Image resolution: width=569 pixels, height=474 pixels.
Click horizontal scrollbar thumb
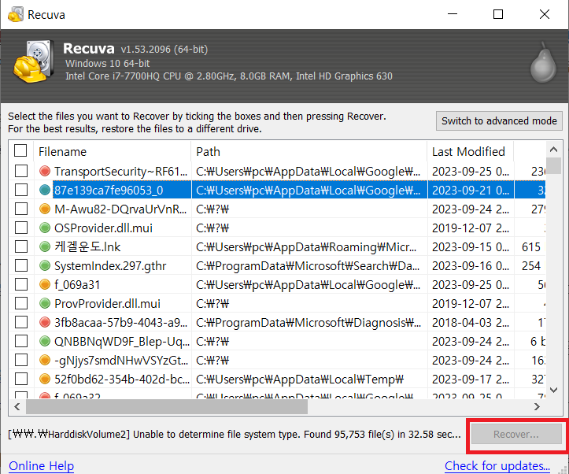click(167, 406)
